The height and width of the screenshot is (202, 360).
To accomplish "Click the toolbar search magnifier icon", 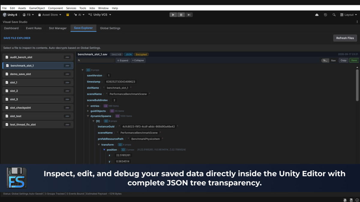I will (x=334, y=15).
